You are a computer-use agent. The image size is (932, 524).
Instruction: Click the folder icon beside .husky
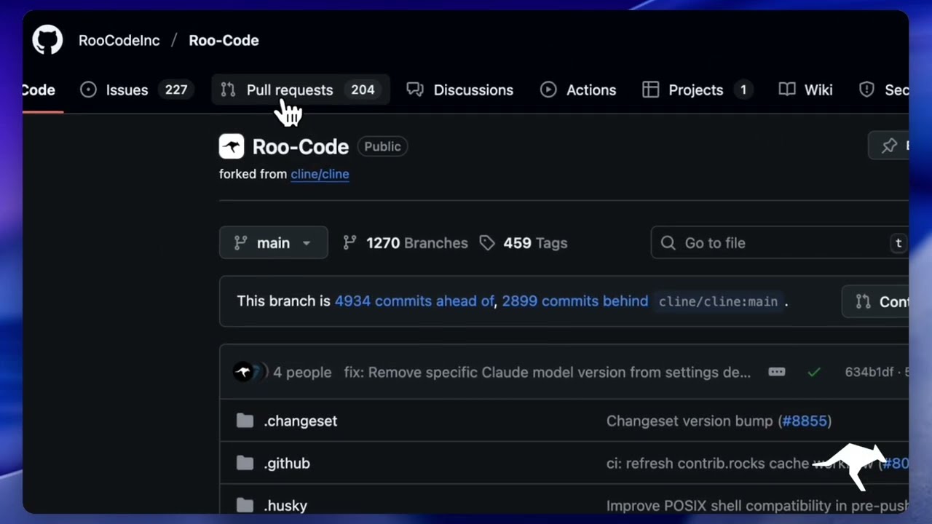tap(245, 505)
